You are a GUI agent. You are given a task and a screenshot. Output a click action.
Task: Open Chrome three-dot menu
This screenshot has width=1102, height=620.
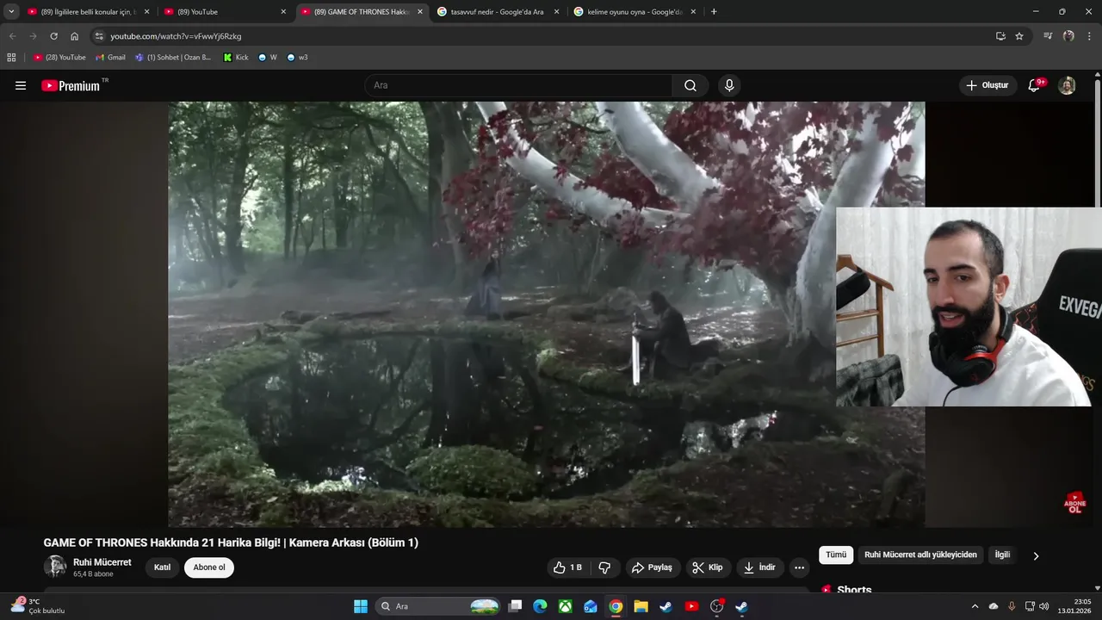[x=1088, y=36]
